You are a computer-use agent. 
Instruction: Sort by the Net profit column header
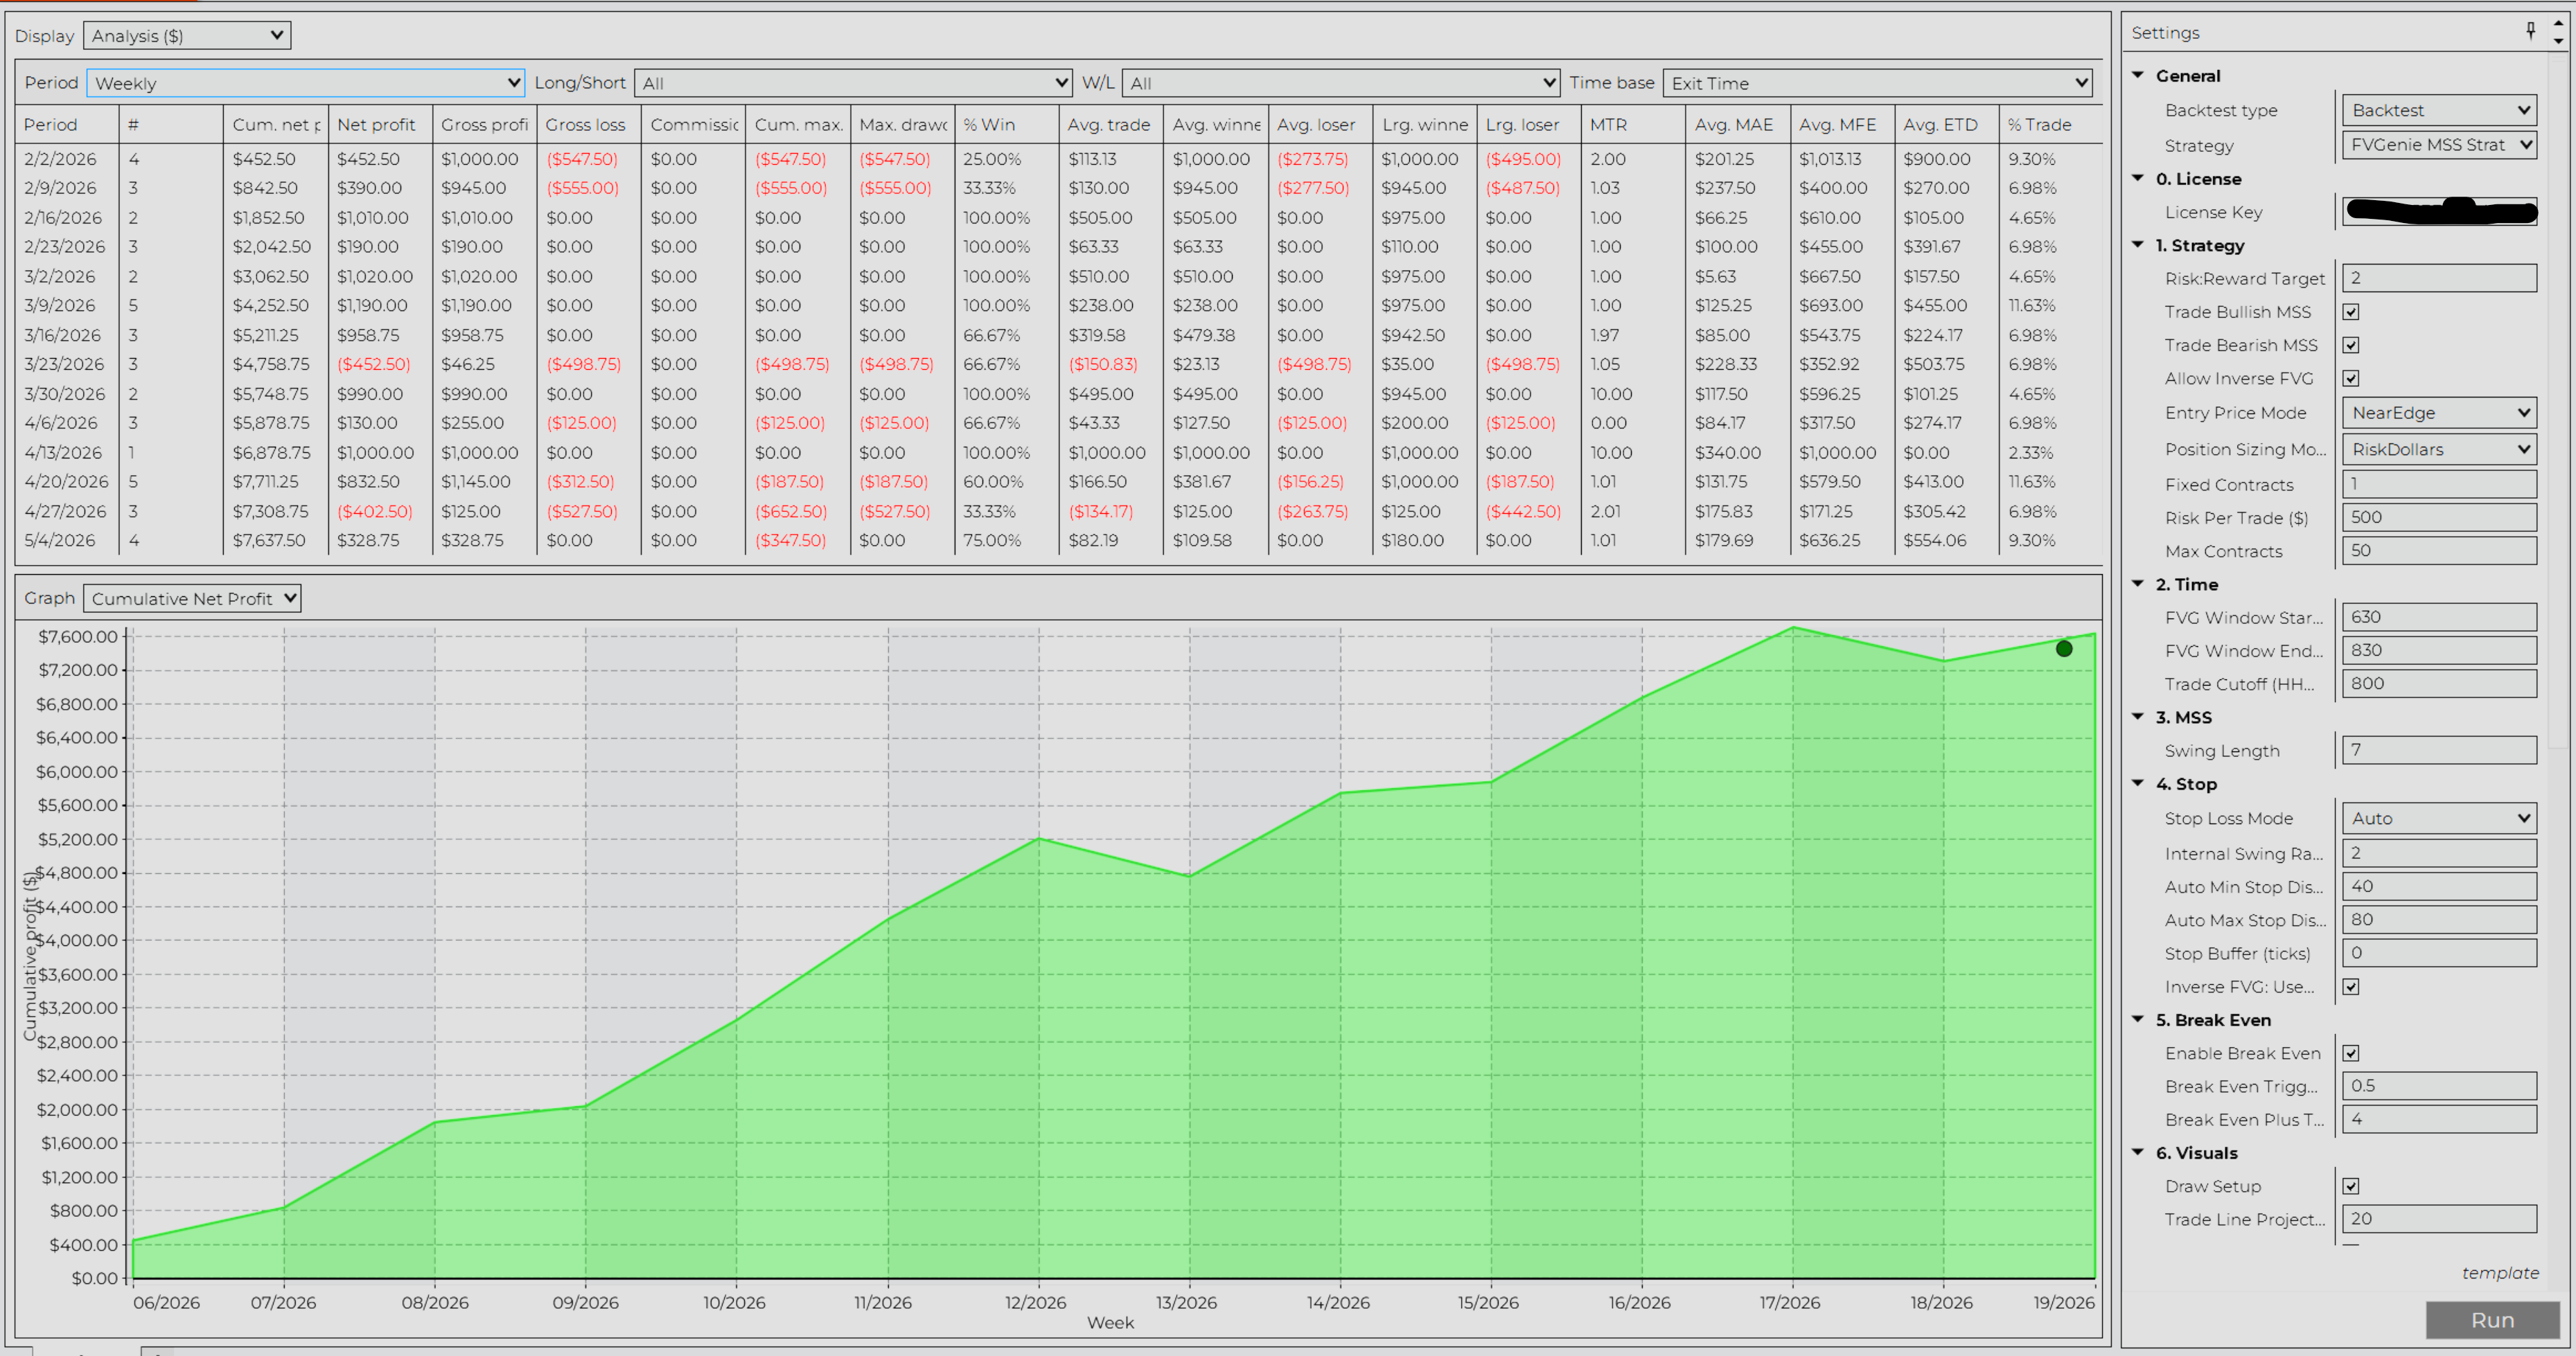(x=380, y=125)
